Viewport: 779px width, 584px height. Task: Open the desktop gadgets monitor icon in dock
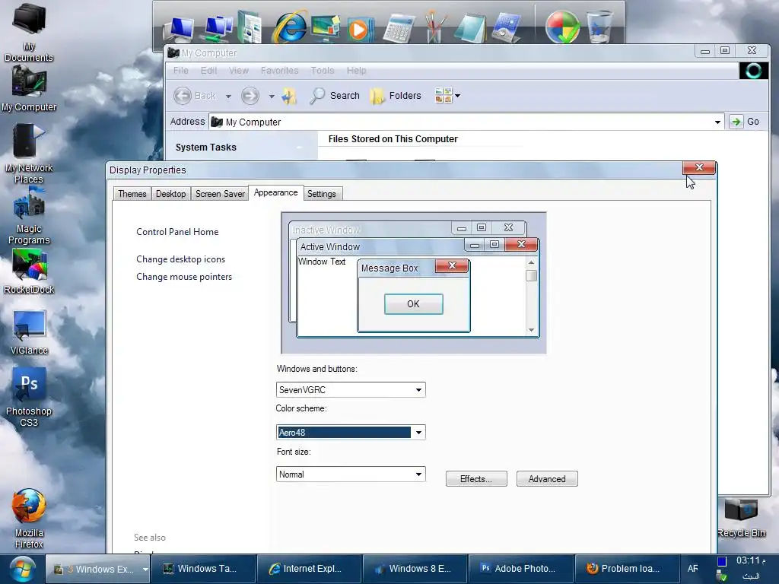pyautogui.click(x=325, y=27)
